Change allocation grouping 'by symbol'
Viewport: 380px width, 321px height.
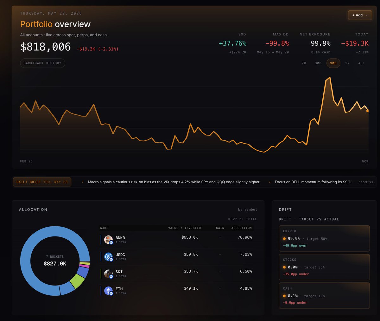tap(248, 210)
